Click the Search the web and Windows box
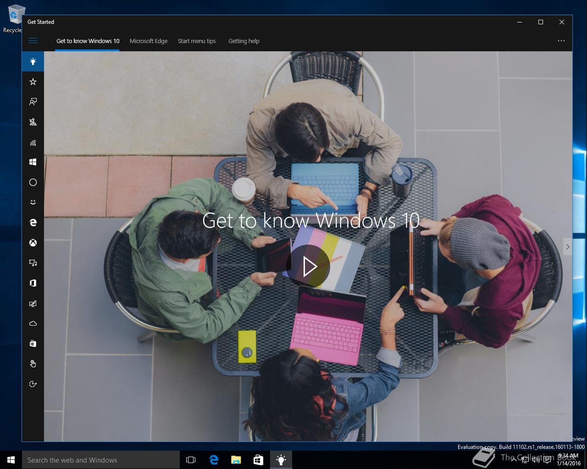Viewport: 587px width, 469px height. (101, 460)
